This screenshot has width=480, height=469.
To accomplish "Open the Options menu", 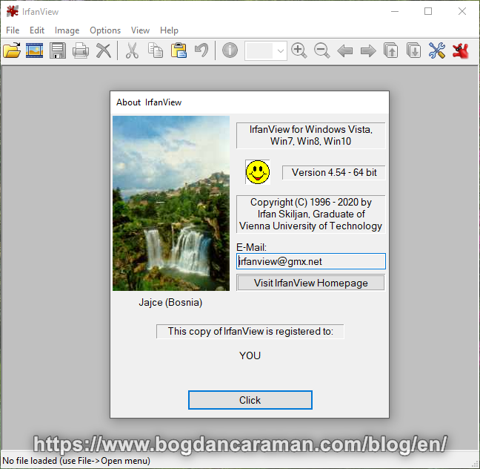I will click(105, 30).
